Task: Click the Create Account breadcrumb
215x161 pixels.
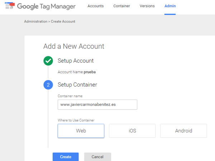Action: click(x=63, y=22)
